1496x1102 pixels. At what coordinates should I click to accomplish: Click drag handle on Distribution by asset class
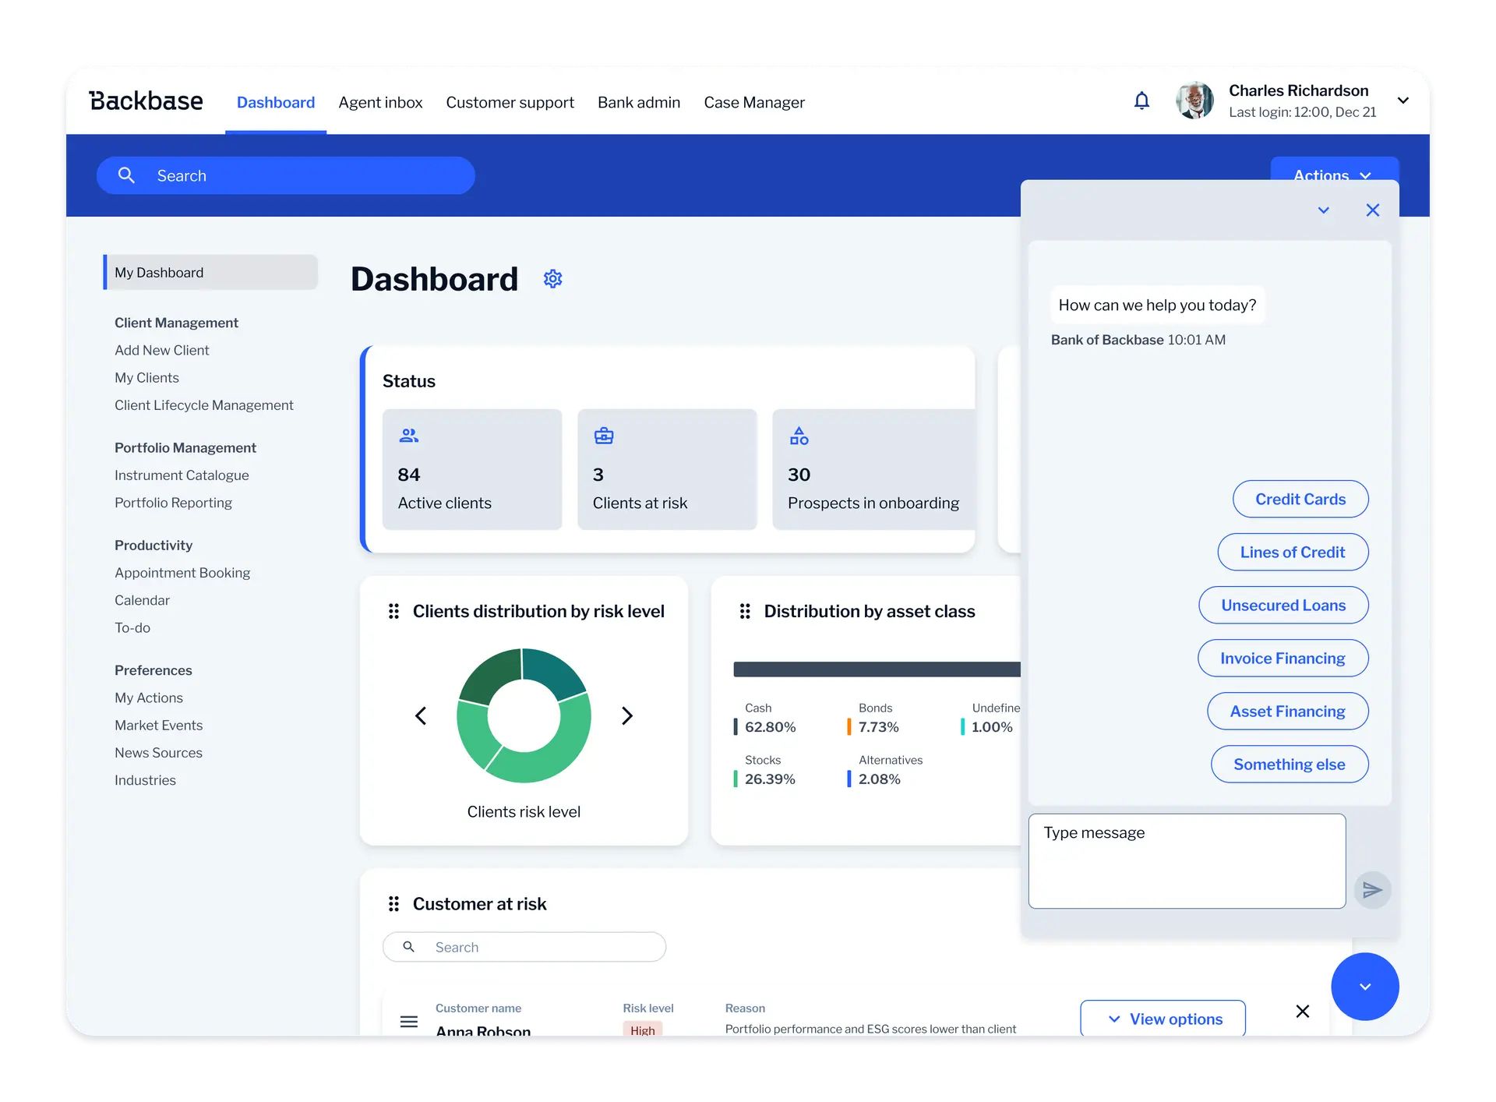[745, 612]
